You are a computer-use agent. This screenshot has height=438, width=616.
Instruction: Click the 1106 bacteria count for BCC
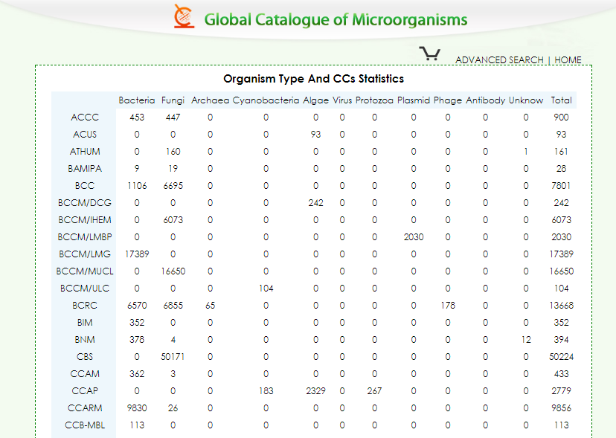coord(137,186)
